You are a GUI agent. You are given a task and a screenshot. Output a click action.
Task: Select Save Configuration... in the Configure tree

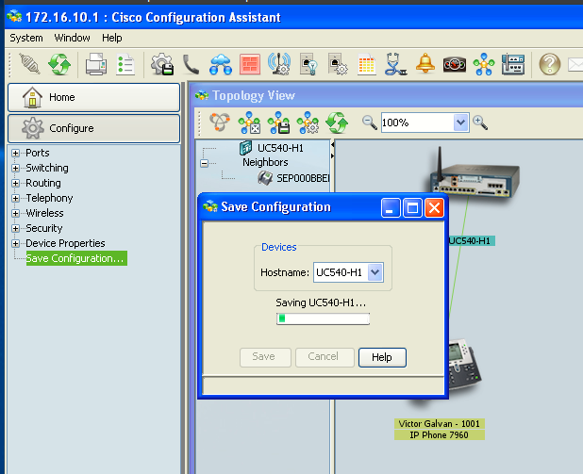[76, 258]
